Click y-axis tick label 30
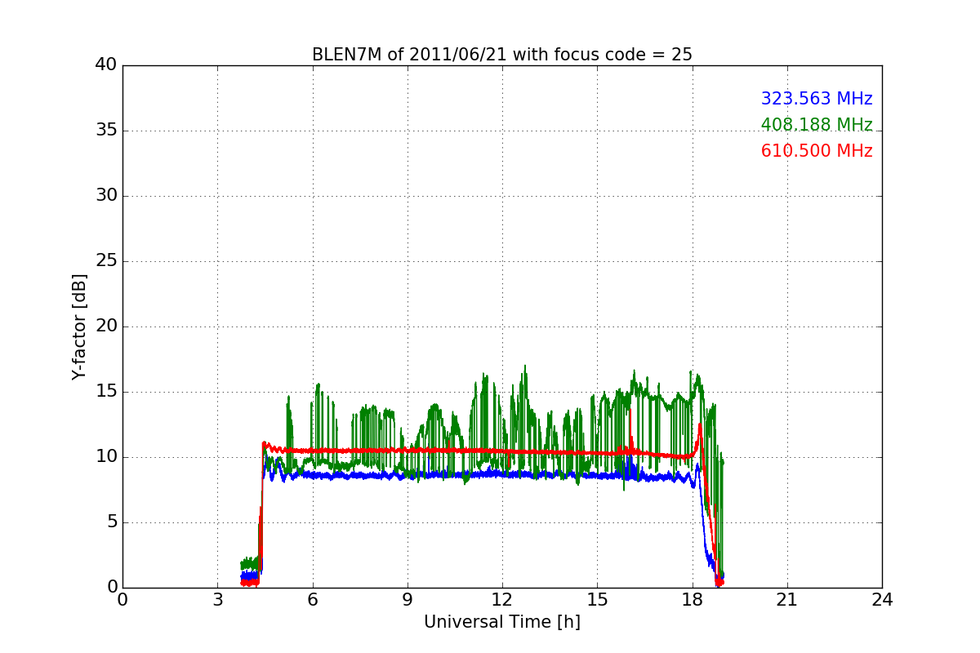 point(106,196)
